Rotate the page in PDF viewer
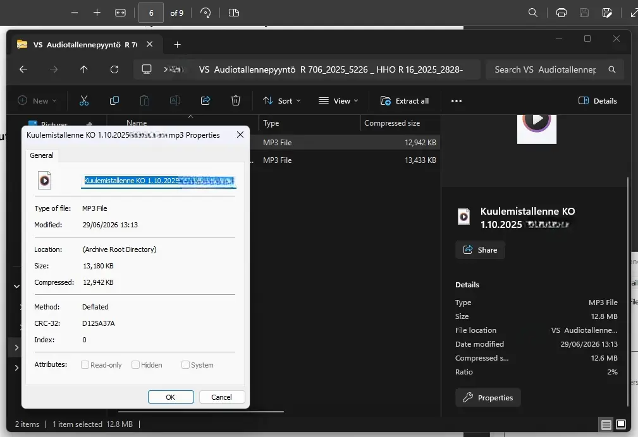 pyautogui.click(x=206, y=13)
